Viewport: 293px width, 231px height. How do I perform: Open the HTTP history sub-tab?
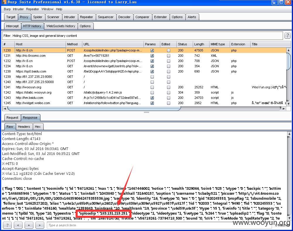(x=32, y=26)
